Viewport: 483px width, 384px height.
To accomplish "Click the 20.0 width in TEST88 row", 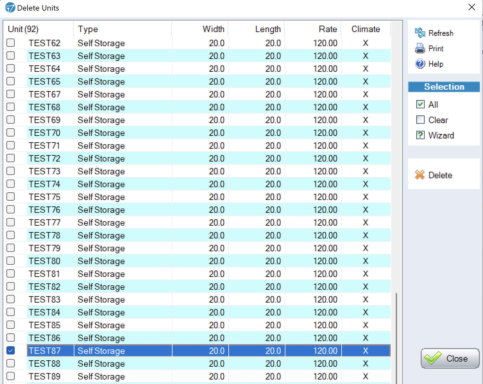I will (x=216, y=363).
